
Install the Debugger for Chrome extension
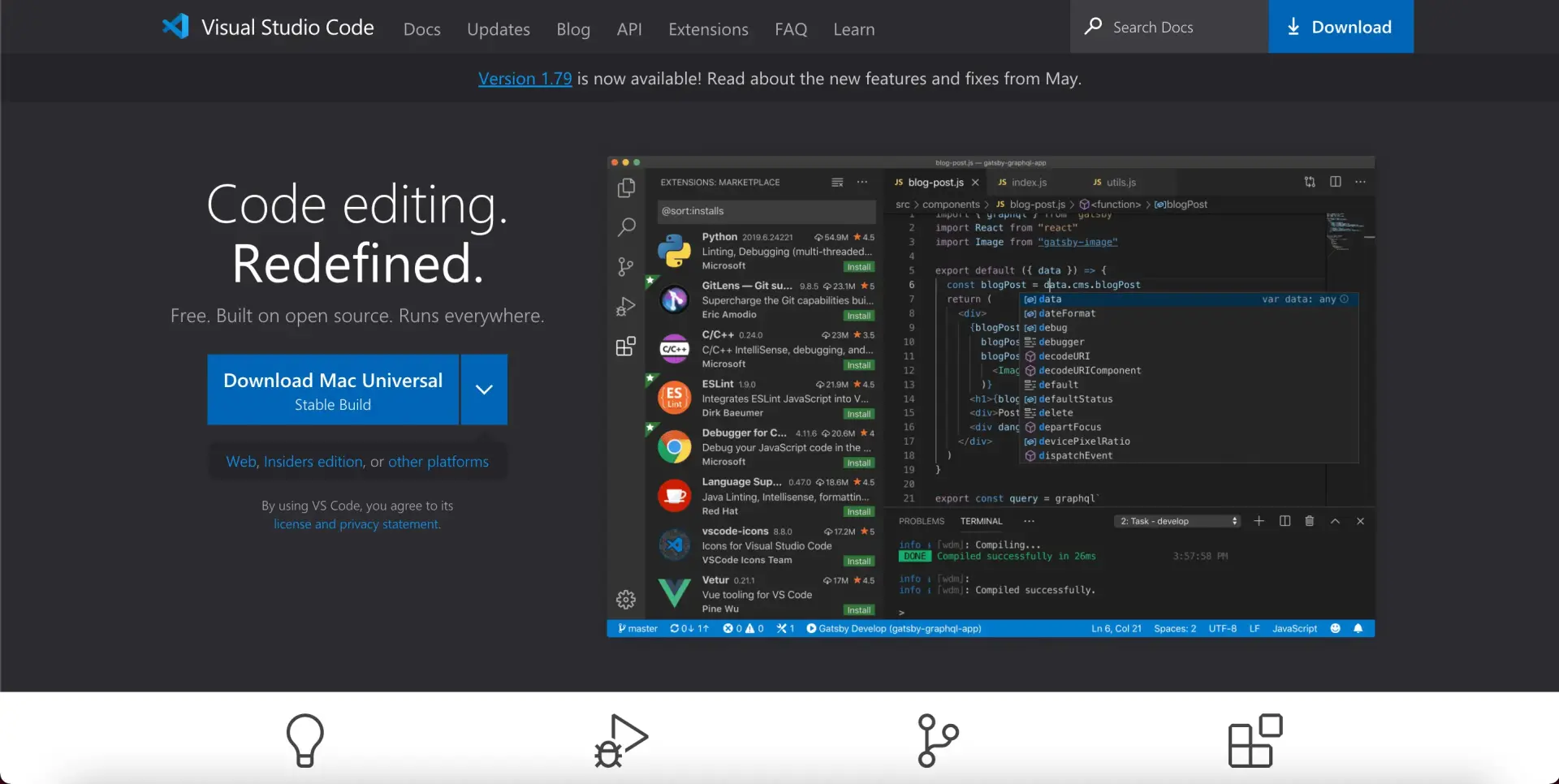[858, 463]
